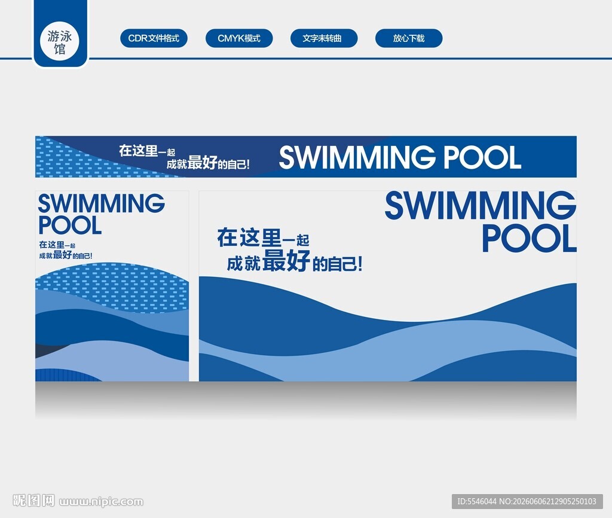Select the top SWIMMING POOL banner design
The height and width of the screenshot is (518, 612).
(305, 157)
